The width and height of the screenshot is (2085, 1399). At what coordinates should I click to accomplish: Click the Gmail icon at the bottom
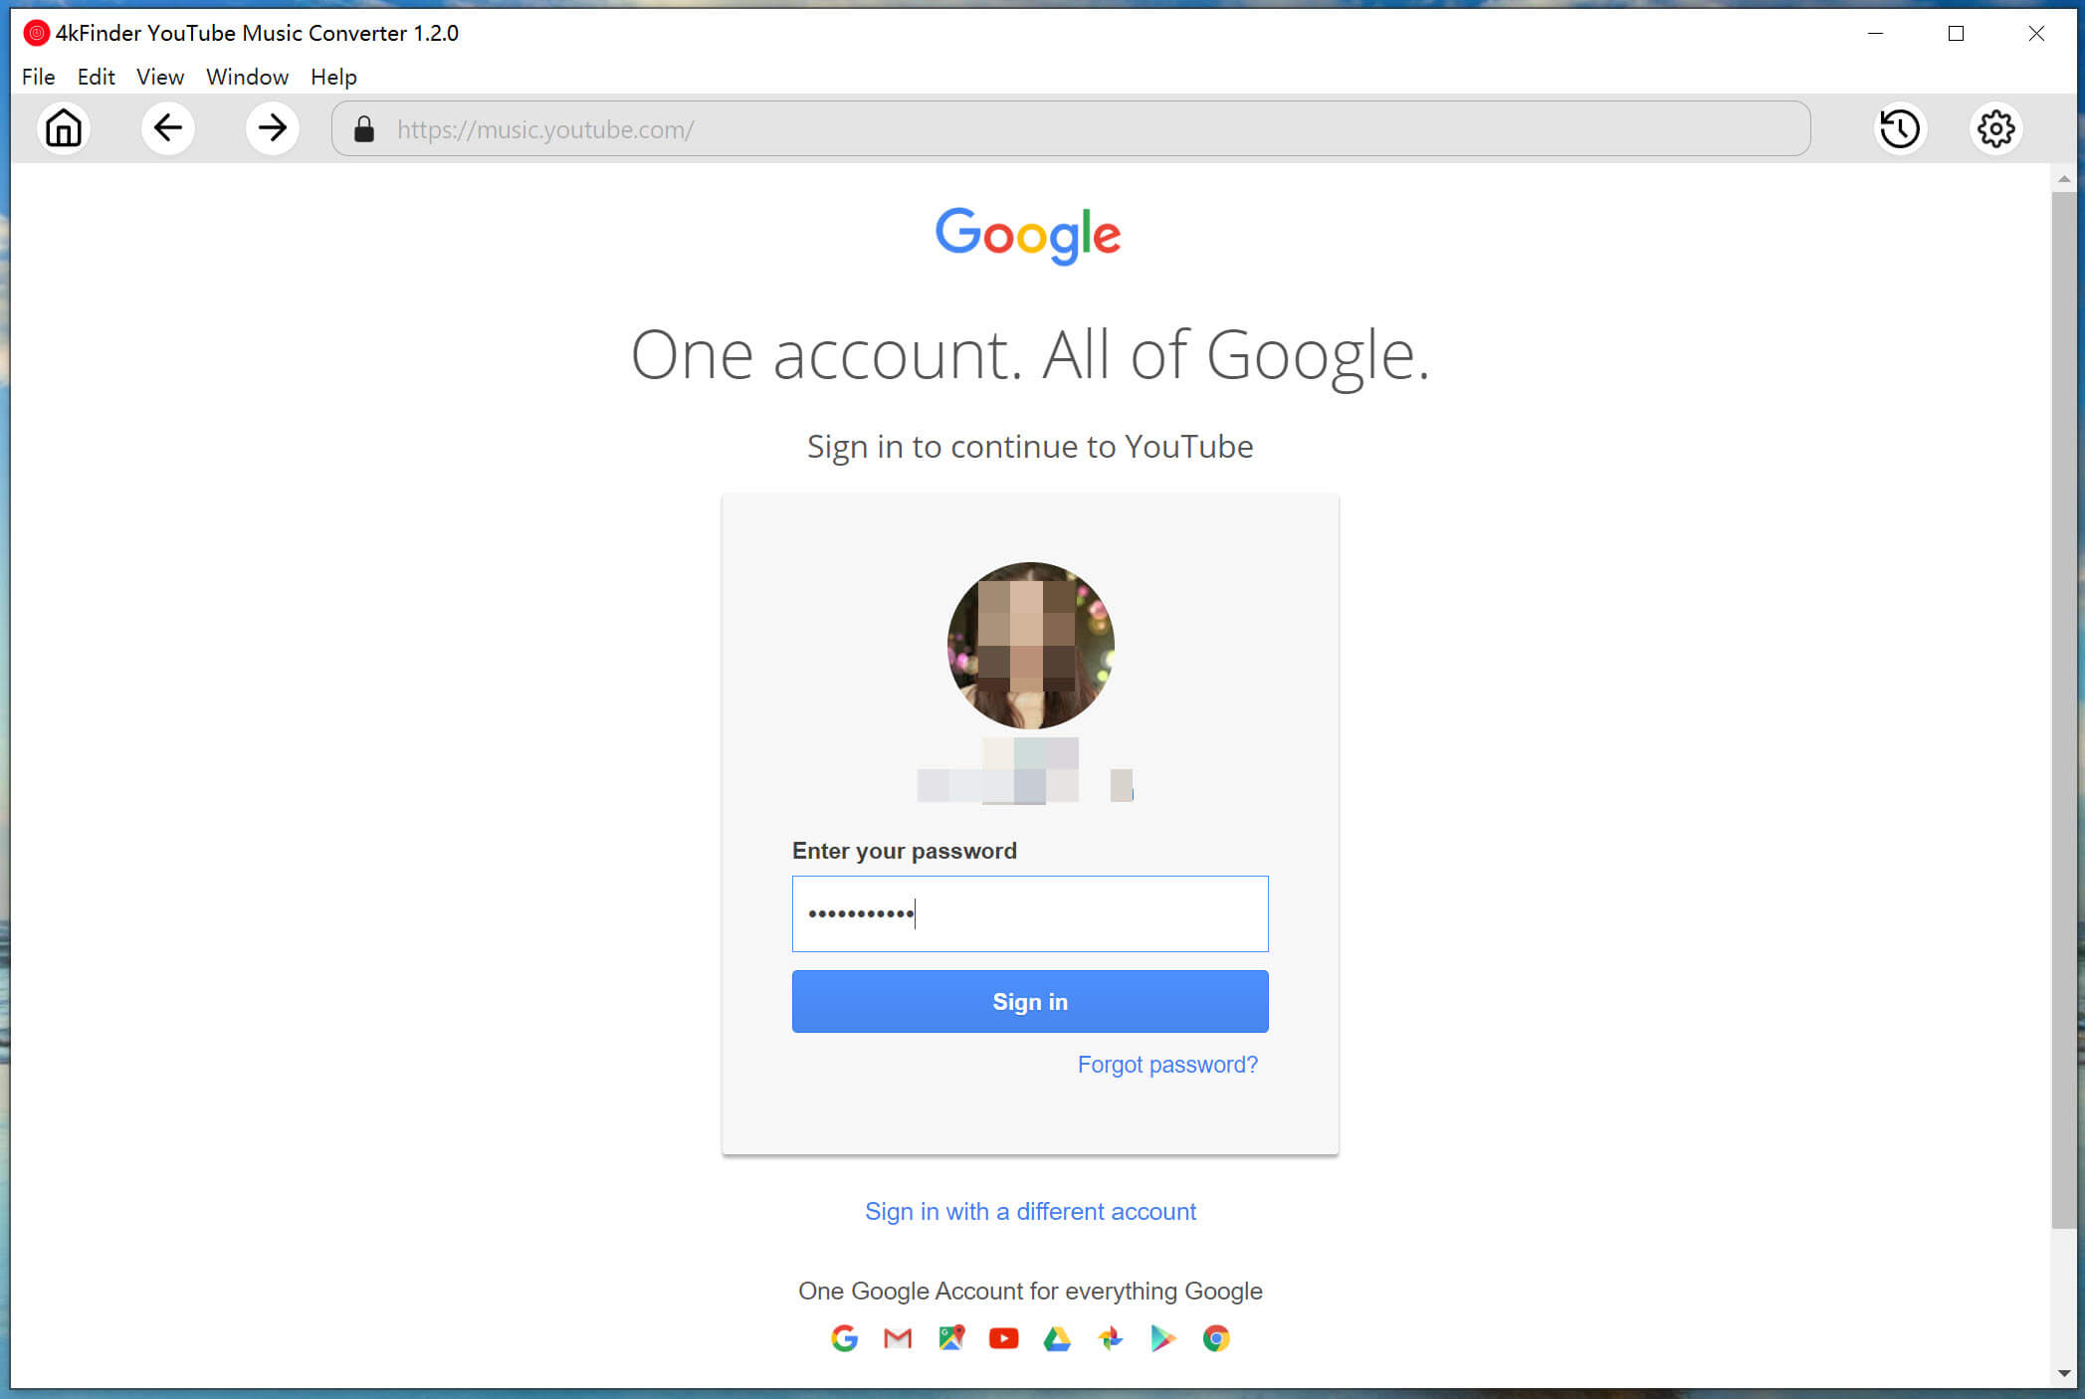point(898,1338)
